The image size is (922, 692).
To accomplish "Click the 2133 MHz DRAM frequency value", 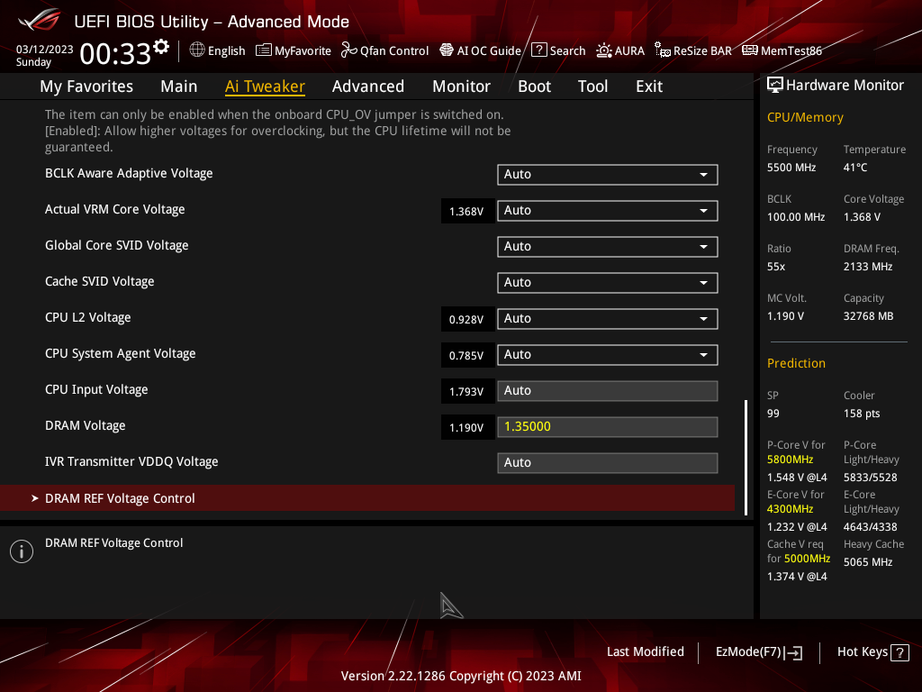I will click(868, 267).
